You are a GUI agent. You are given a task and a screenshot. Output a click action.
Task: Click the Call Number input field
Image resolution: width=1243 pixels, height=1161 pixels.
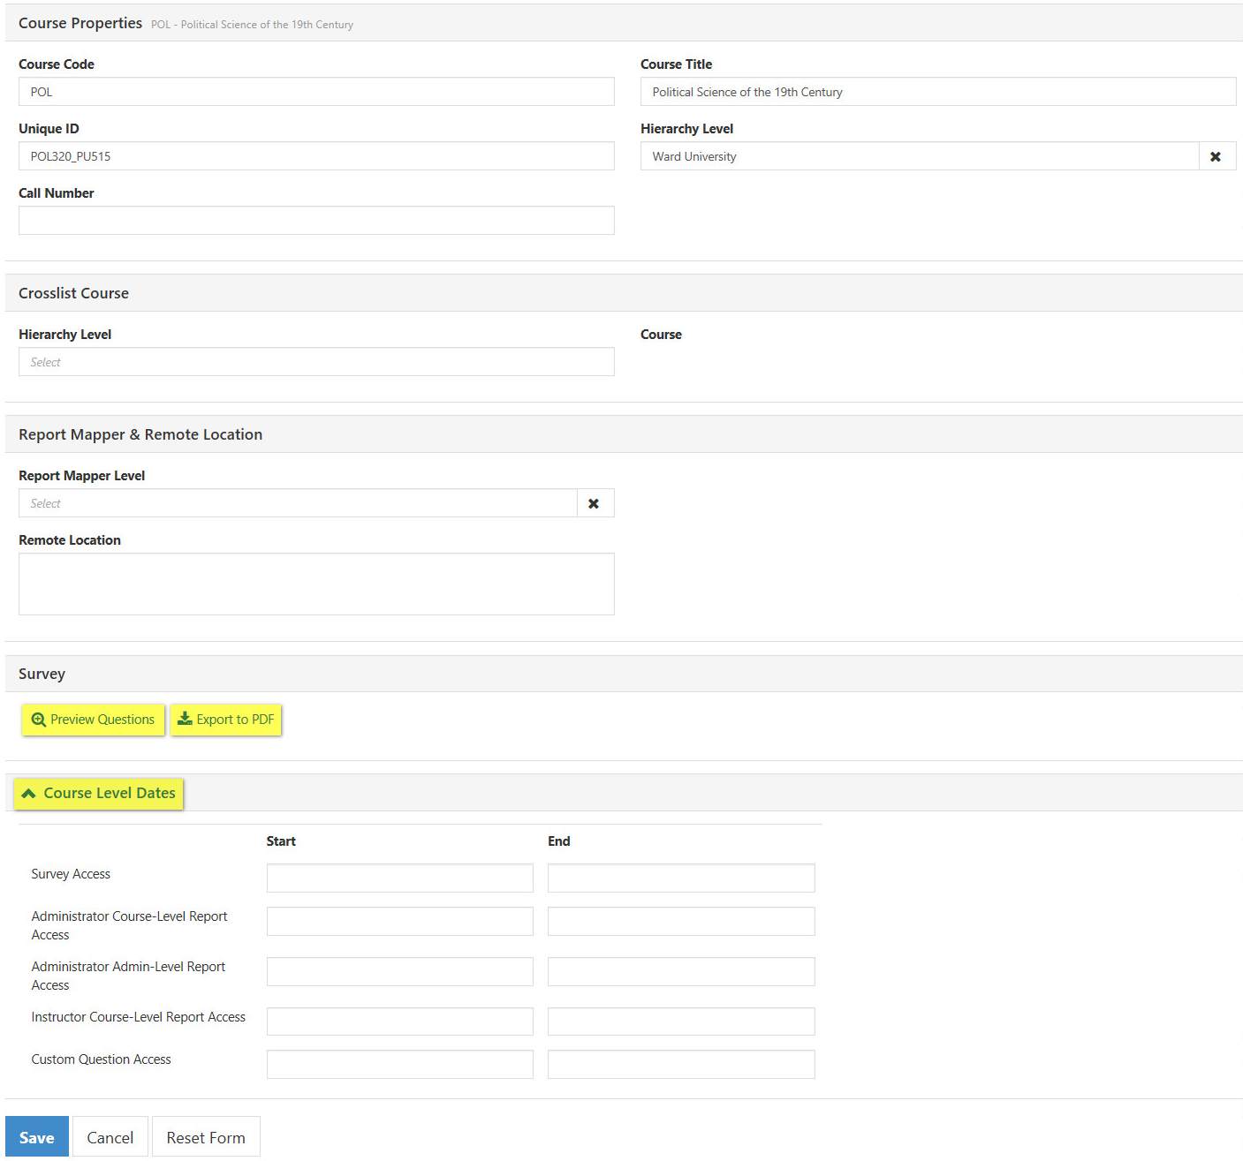(x=316, y=221)
